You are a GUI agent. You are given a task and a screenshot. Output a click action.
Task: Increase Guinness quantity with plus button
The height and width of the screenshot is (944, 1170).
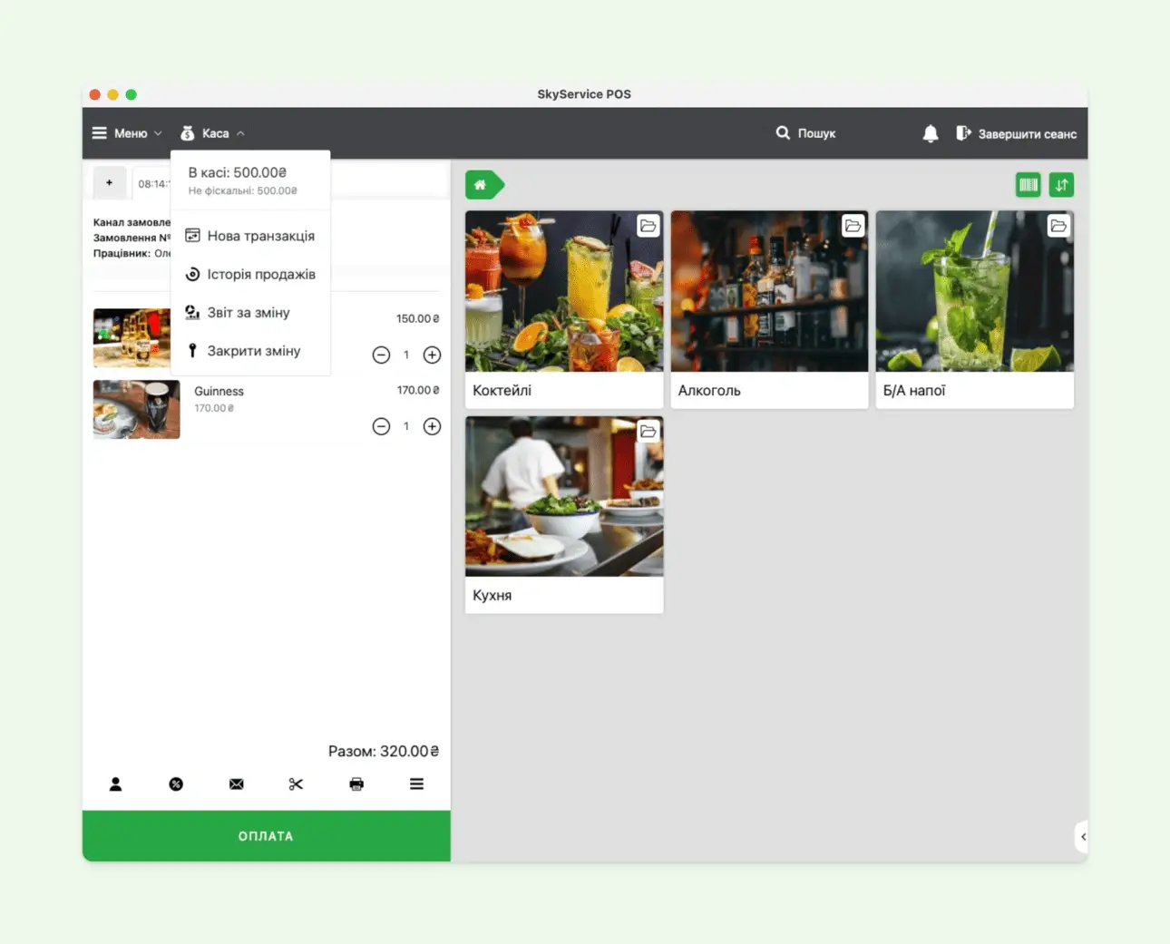[x=432, y=426]
